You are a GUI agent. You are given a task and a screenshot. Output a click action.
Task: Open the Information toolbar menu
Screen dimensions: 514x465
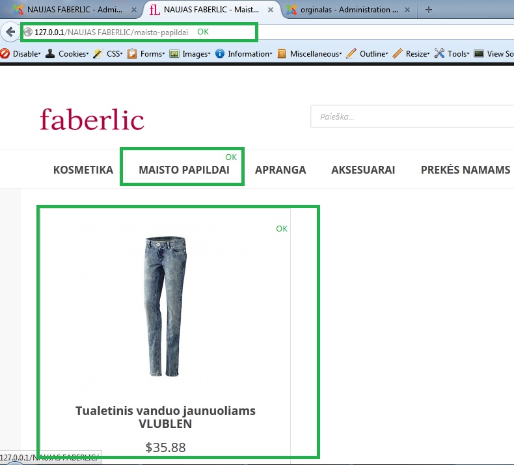tap(250, 54)
